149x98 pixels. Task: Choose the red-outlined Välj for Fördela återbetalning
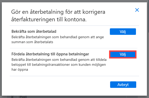[x=123, y=54]
